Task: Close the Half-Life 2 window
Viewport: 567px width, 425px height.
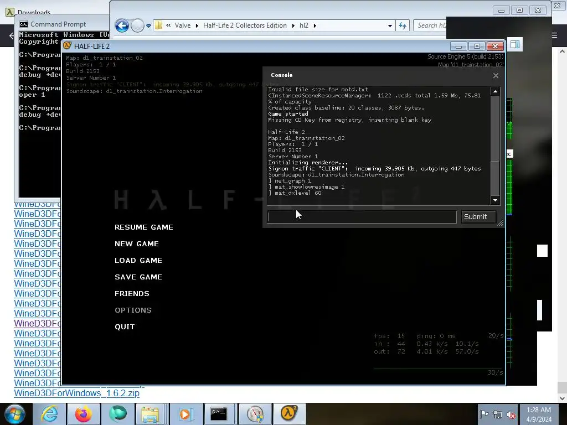Action: point(495,46)
